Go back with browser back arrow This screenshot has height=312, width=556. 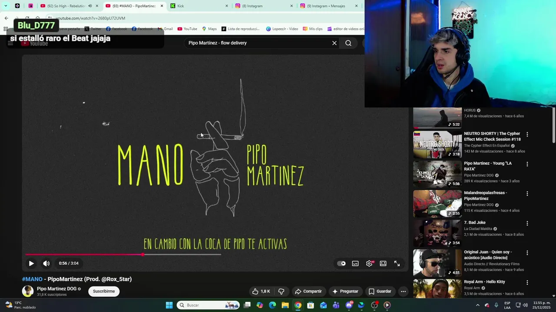click(x=6, y=18)
